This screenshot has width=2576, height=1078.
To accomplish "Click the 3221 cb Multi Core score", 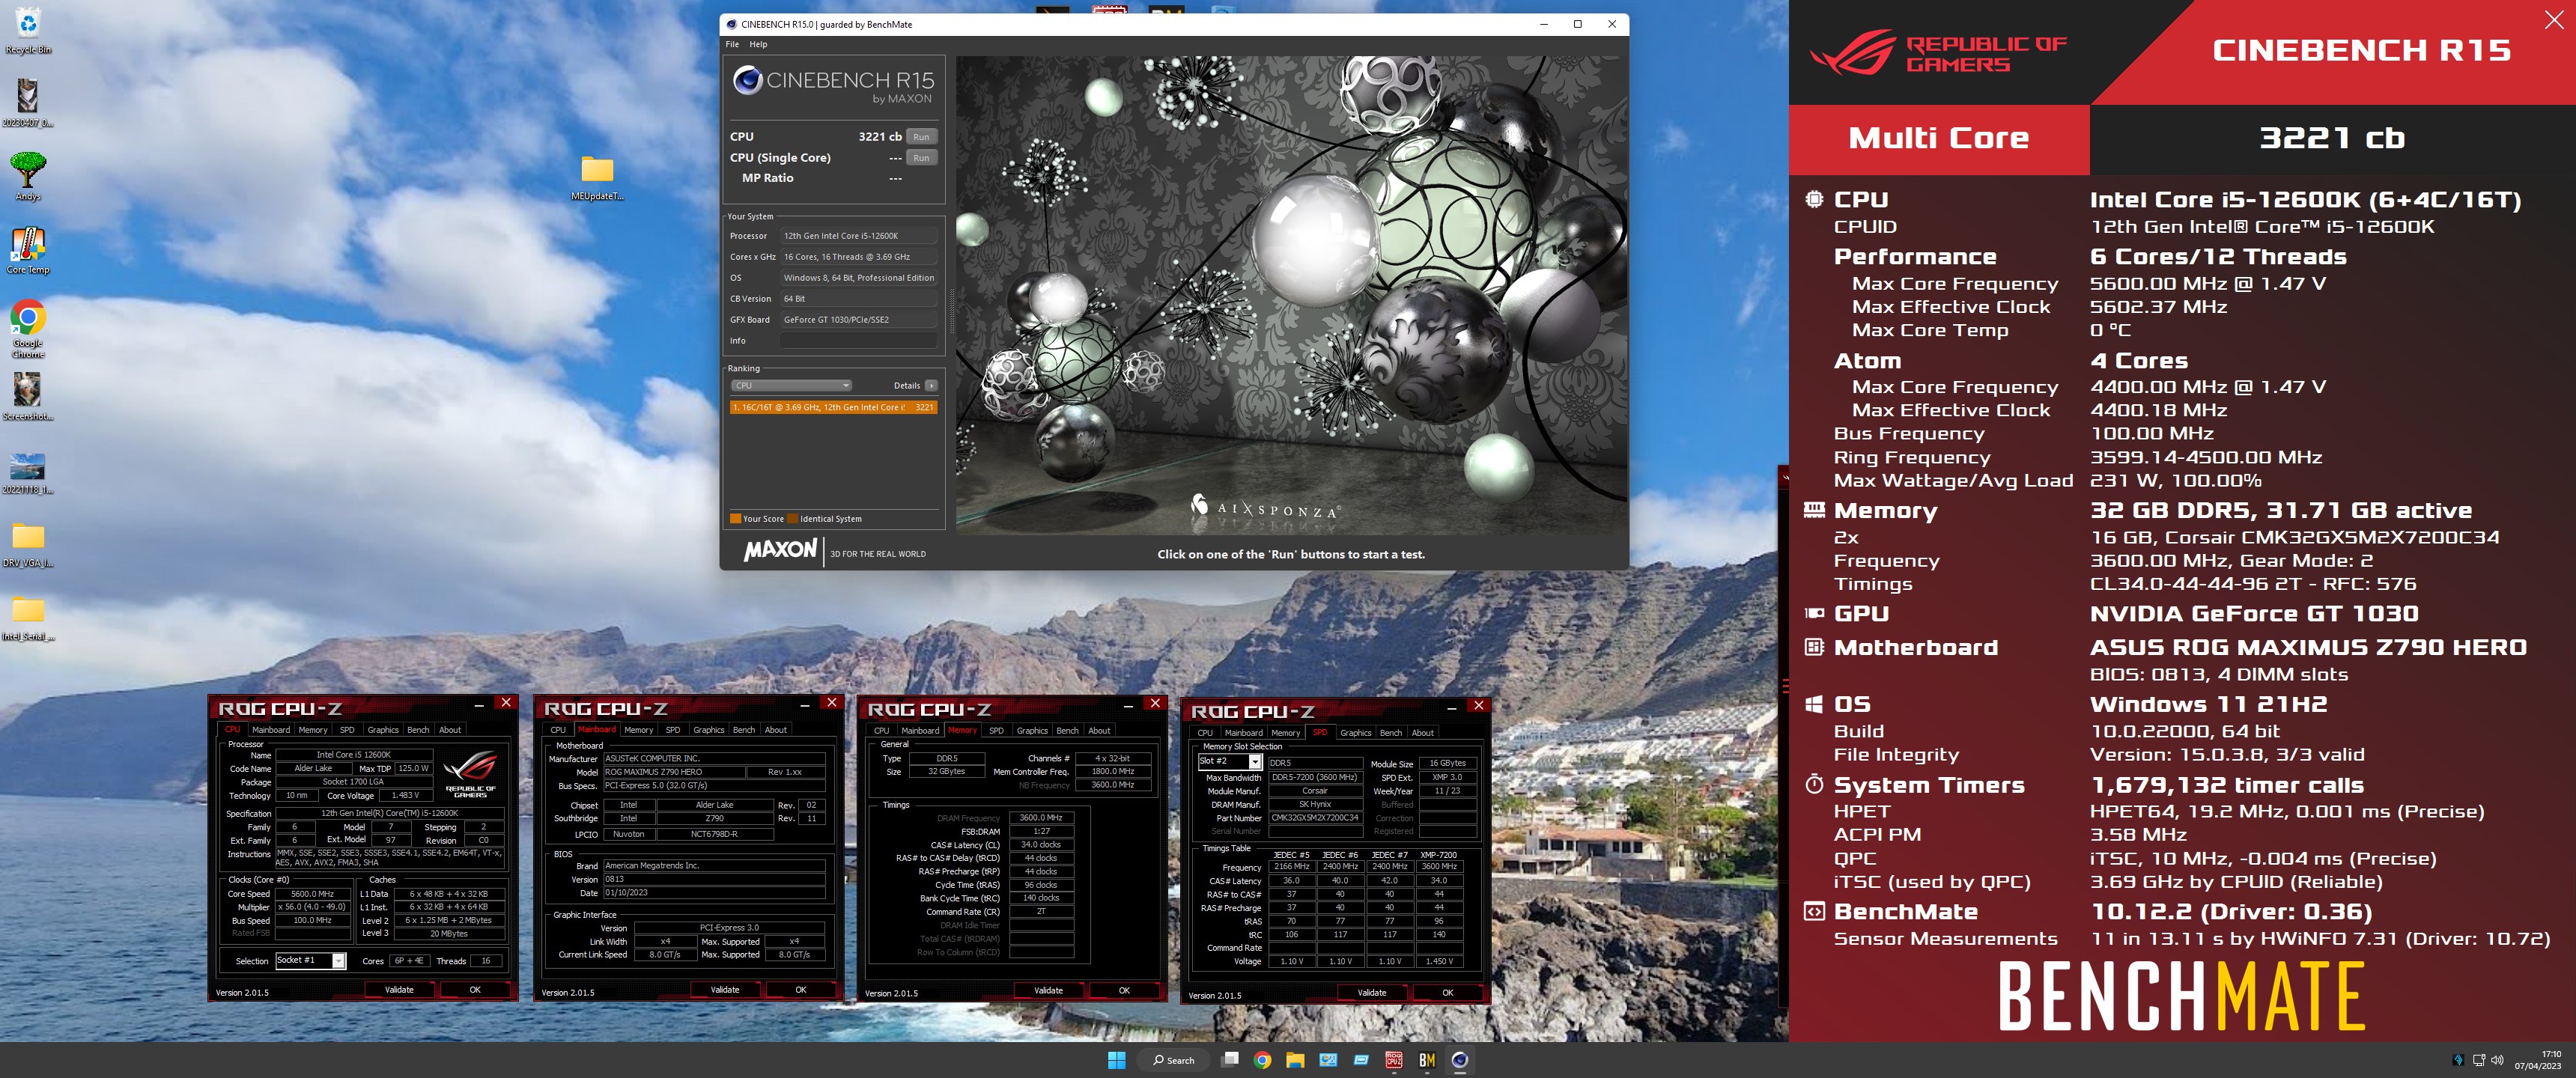I will 2332,138.
